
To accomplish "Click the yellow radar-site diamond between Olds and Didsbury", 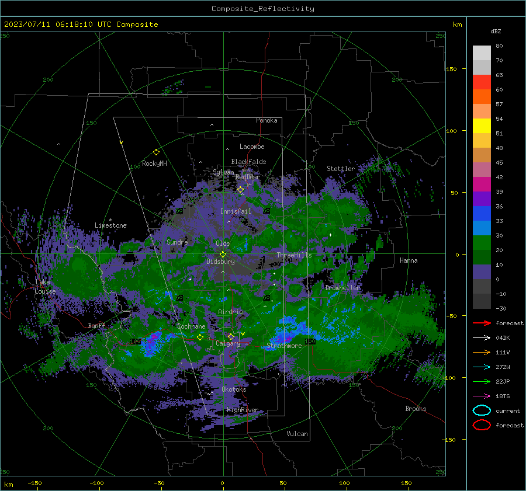I will 223,255.
